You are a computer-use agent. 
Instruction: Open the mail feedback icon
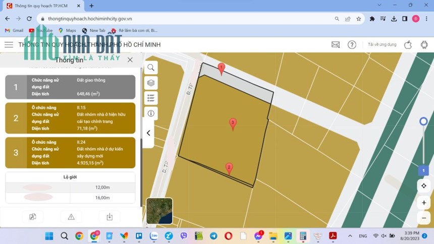tap(336, 44)
